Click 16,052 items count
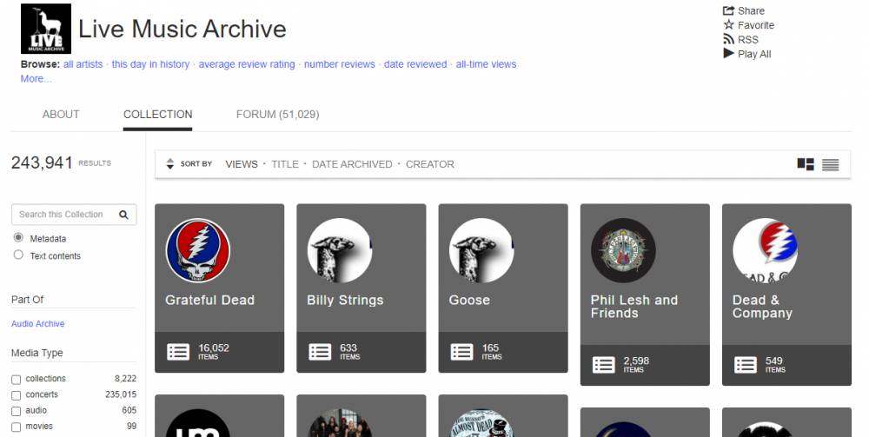Screen dimensions: 869x437 (x=214, y=351)
